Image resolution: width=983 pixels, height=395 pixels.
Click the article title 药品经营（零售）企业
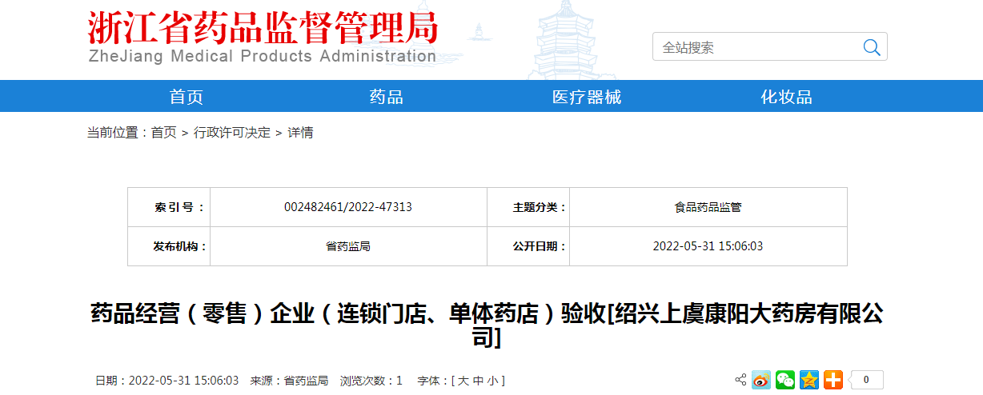[x=487, y=325]
